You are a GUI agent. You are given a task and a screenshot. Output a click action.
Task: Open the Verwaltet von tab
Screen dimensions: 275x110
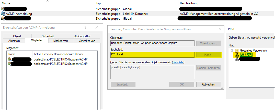(x=87, y=41)
